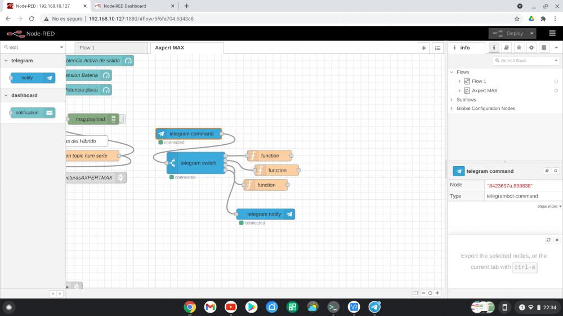
Task: Switch to the Axpert MAX tab
Action: (x=187, y=48)
